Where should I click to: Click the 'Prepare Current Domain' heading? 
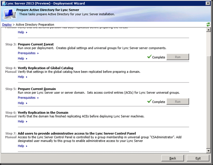[37, 89]
